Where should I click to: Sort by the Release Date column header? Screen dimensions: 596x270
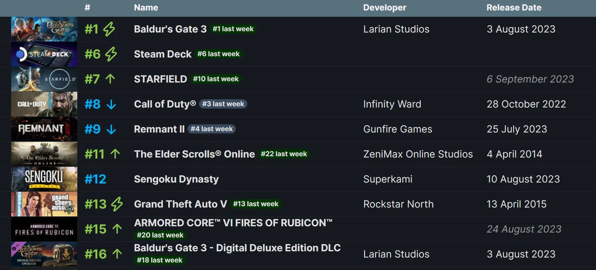click(x=514, y=7)
